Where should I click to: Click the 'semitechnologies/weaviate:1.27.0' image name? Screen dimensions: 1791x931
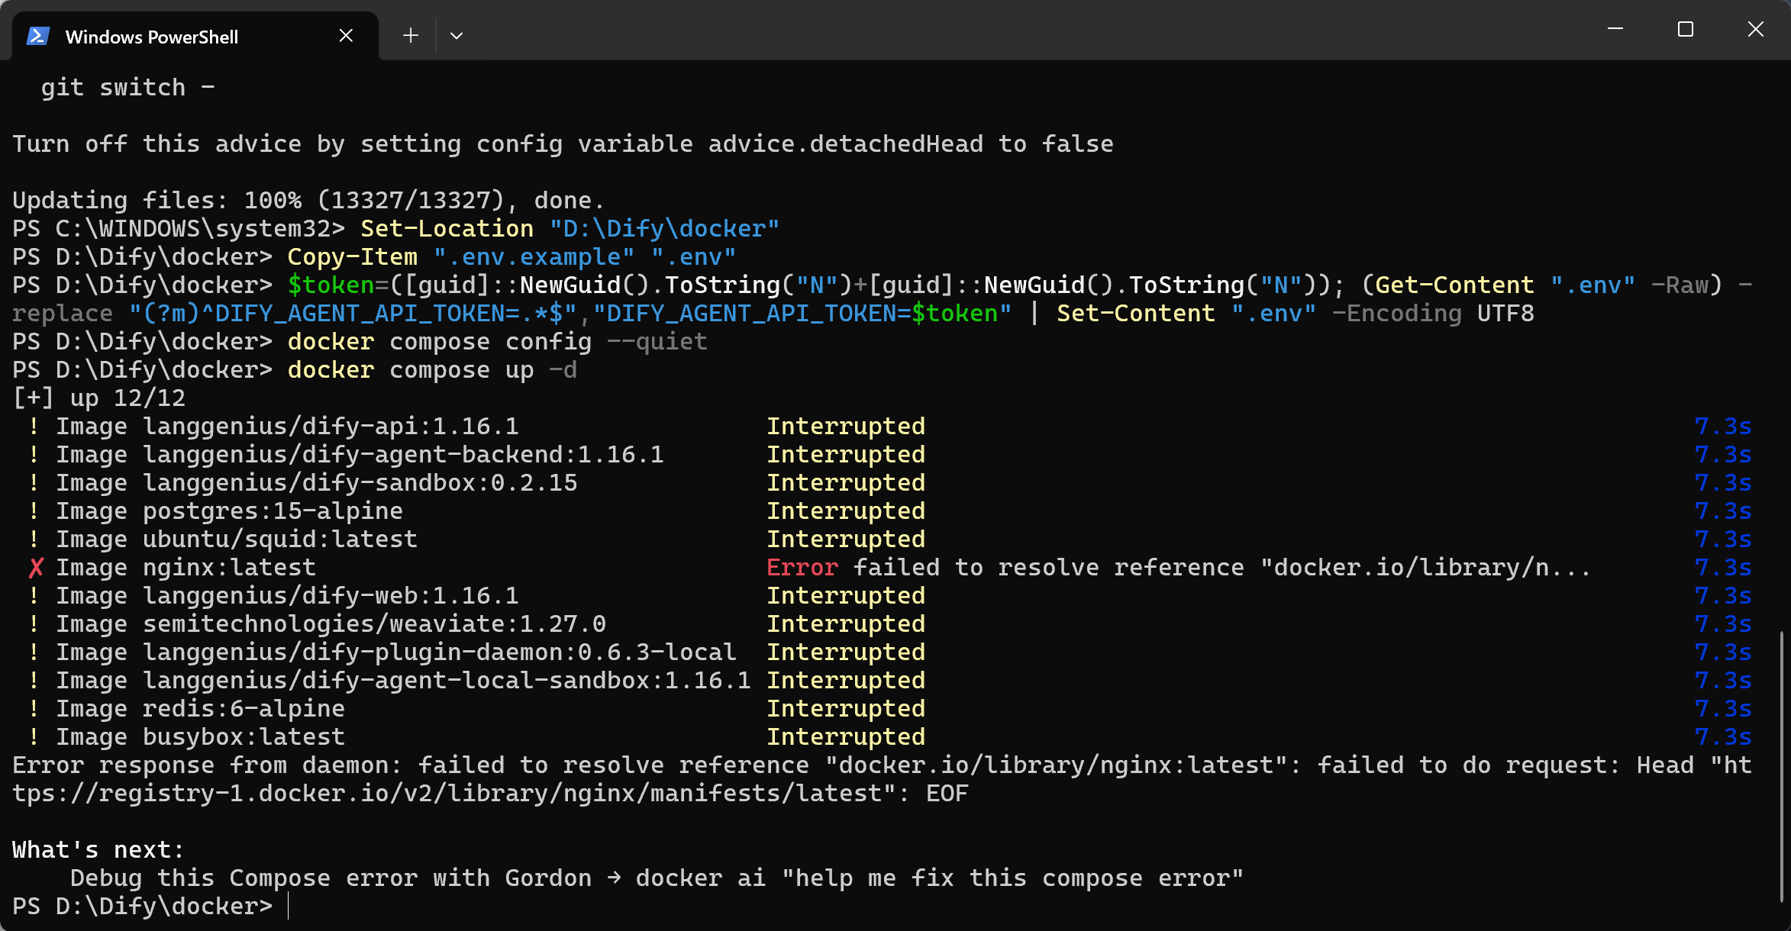tap(375, 624)
